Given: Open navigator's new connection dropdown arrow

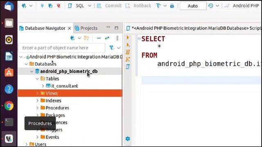Looking at the screenshot, I should 79,38.
